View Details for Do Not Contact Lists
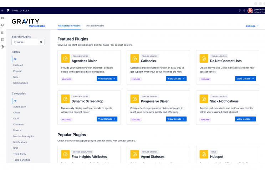 245,79
